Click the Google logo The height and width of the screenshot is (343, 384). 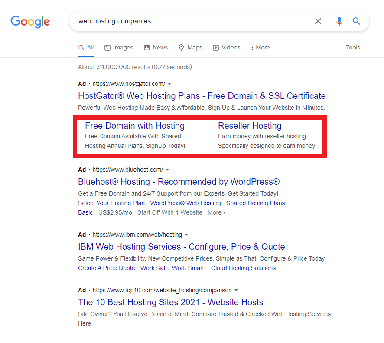(x=30, y=21)
